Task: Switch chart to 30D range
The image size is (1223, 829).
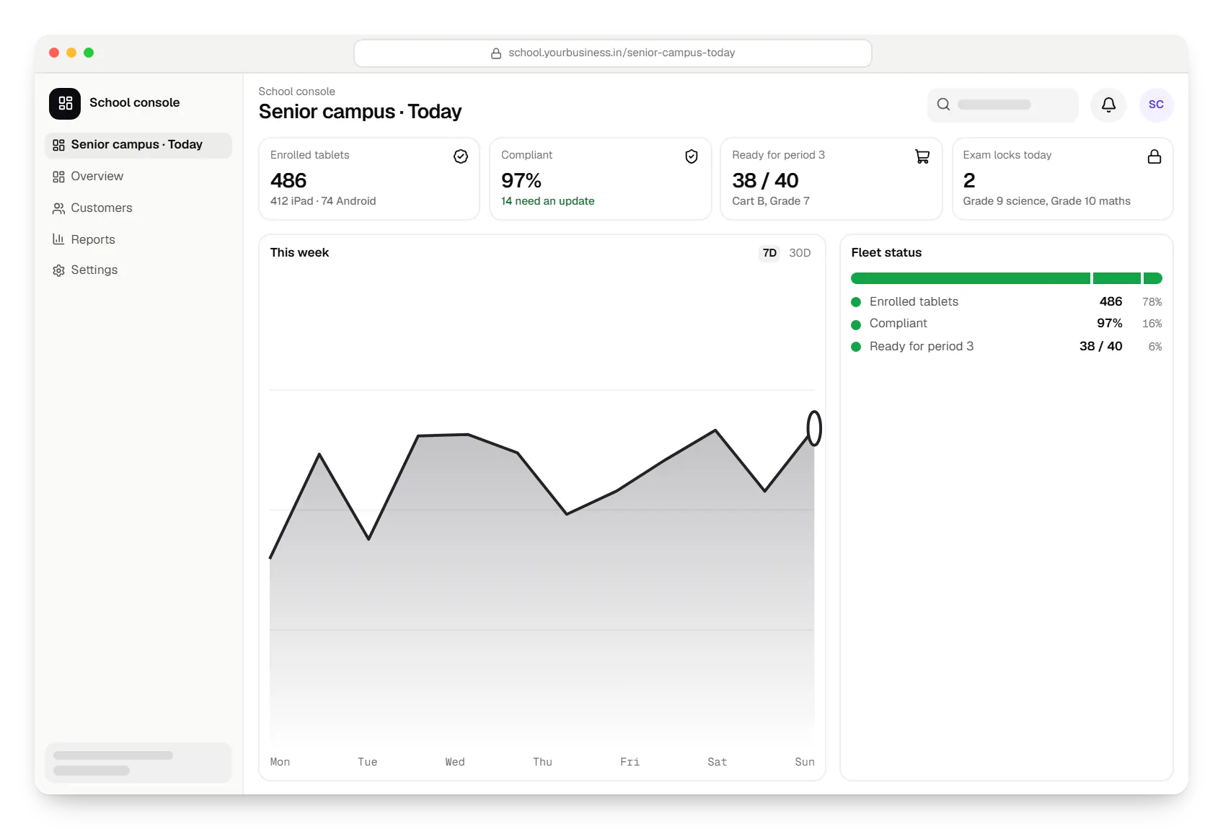Action: pos(800,253)
